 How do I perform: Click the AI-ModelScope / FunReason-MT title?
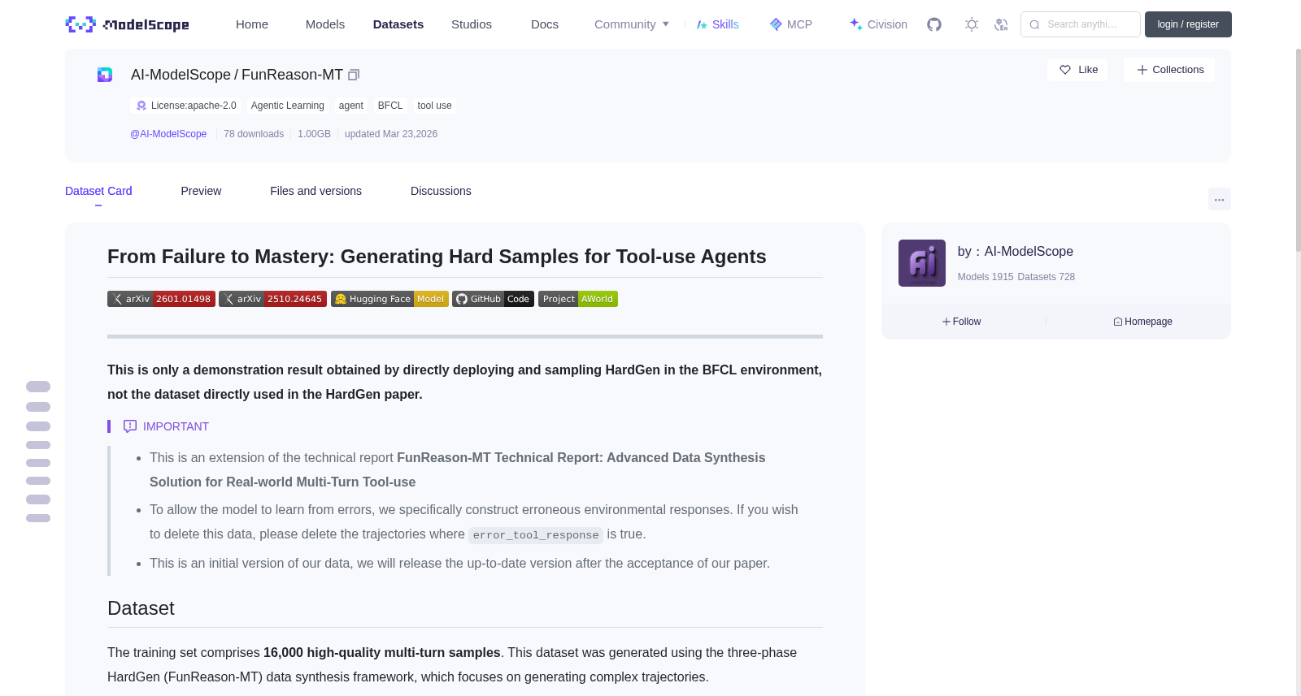(237, 75)
